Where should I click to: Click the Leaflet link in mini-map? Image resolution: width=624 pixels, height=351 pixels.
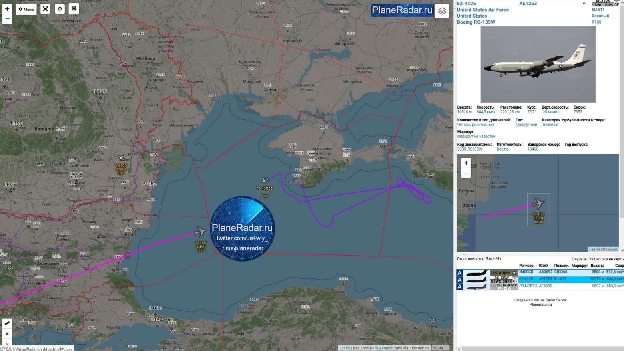(x=594, y=249)
